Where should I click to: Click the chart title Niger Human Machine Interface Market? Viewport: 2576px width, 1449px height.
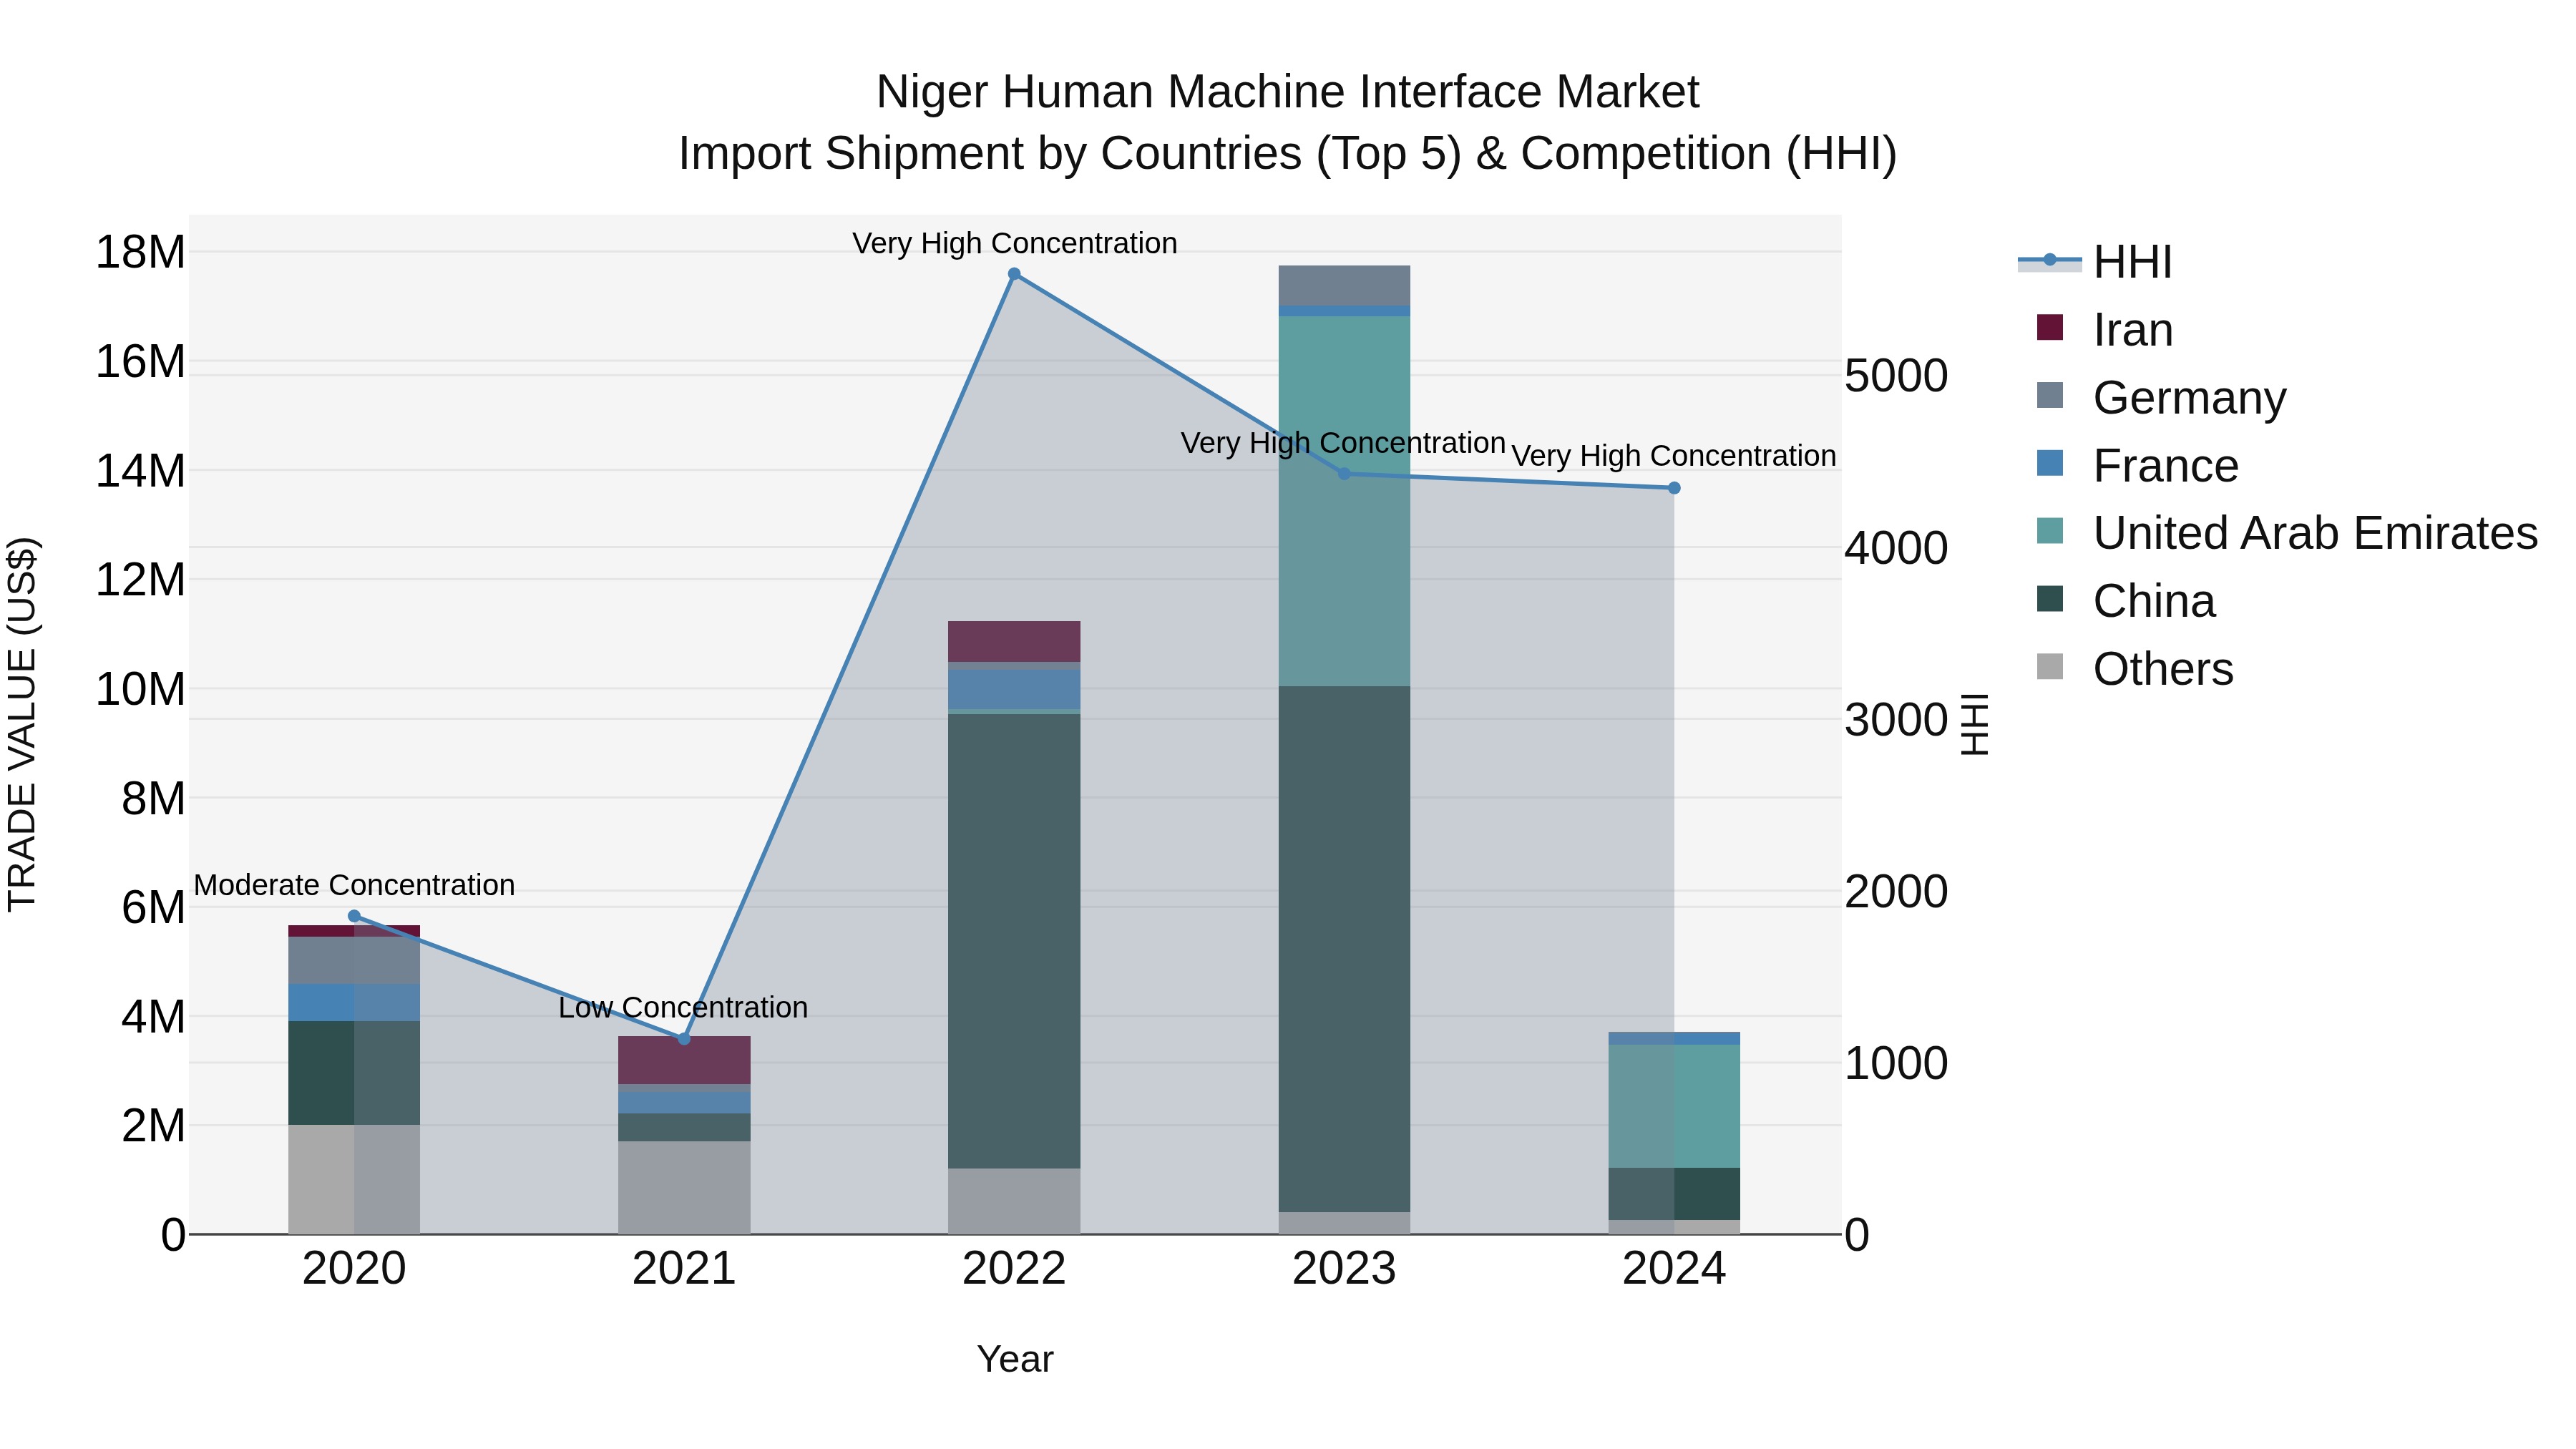point(1287,92)
